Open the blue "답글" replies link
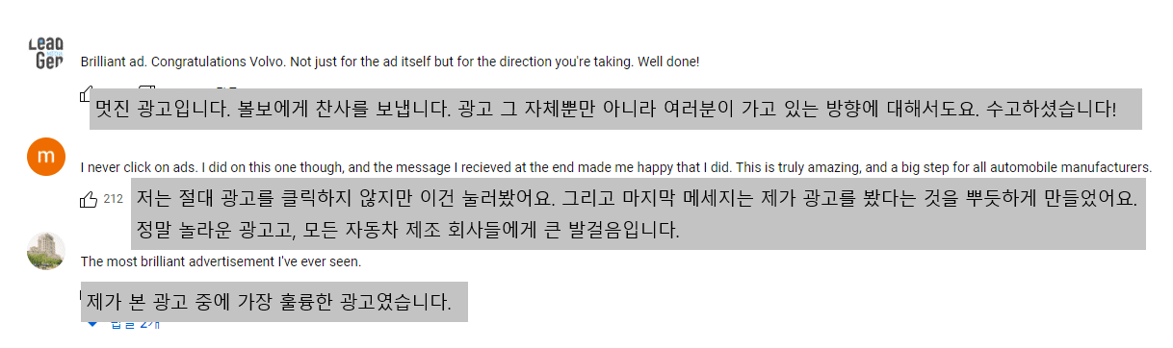This screenshot has width=1173, height=348. click(136, 324)
